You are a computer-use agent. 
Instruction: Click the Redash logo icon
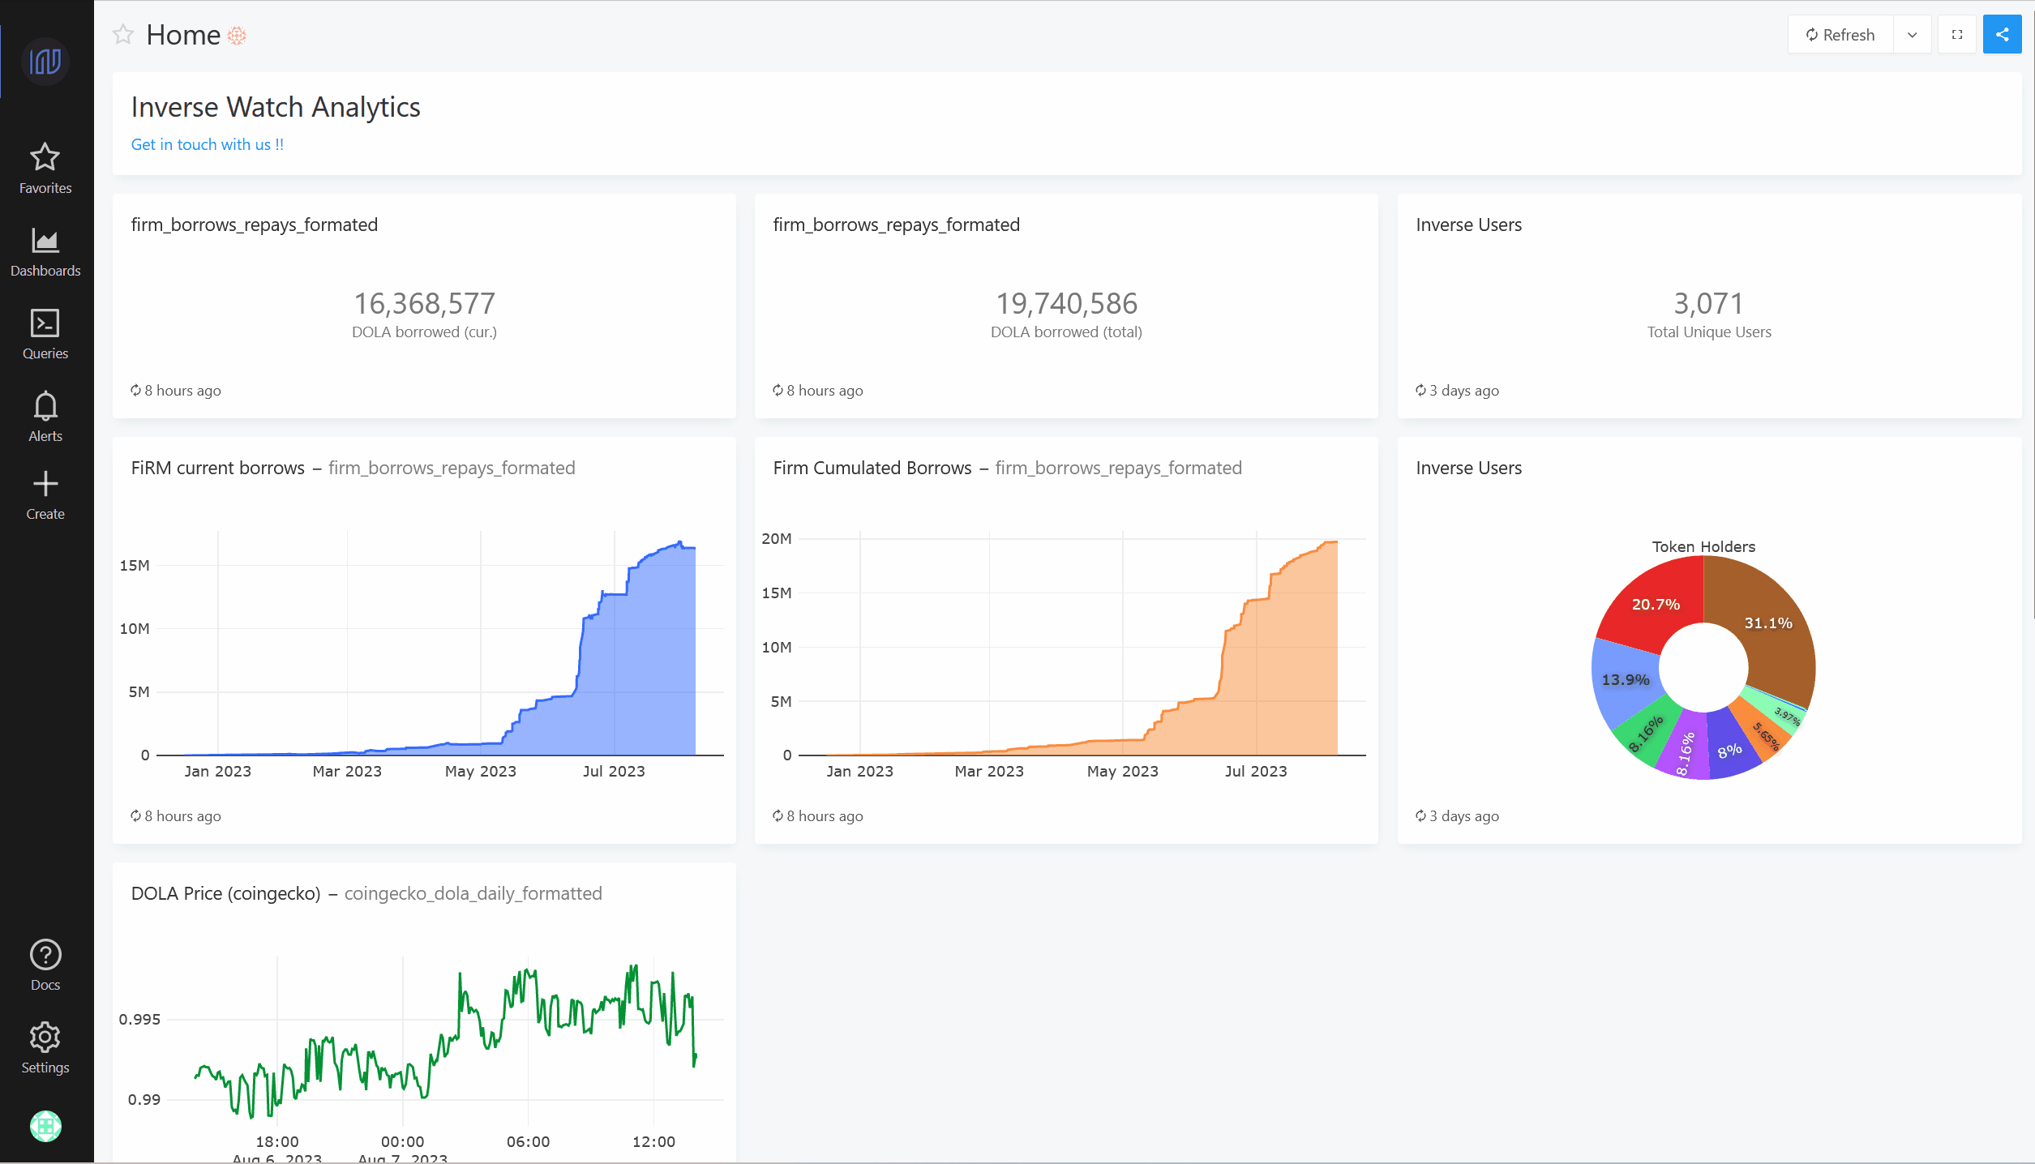coord(45,62)
